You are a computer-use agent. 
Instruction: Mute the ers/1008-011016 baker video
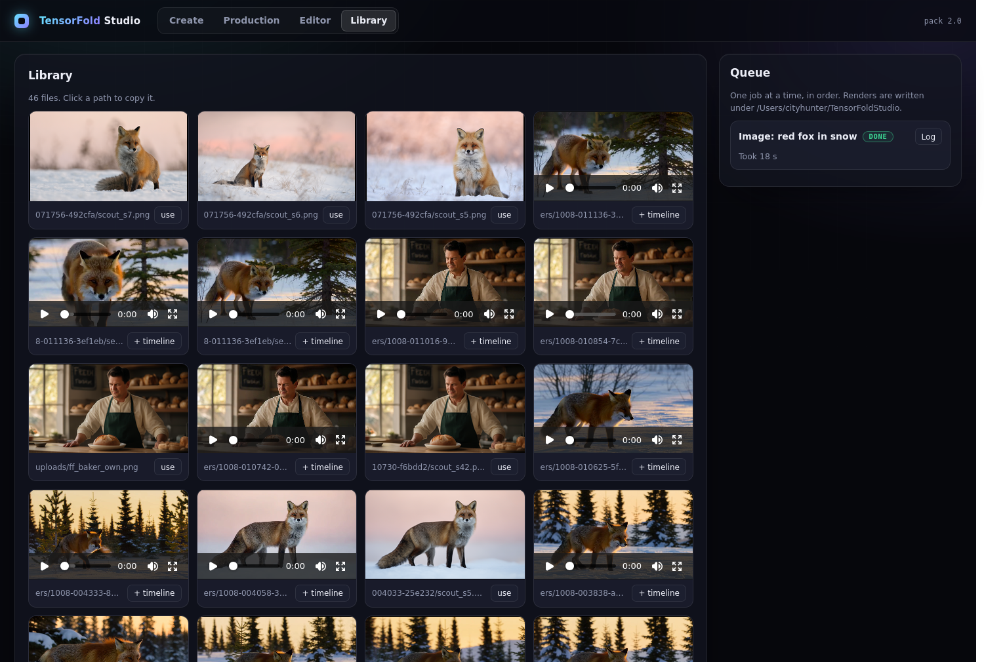489,315
